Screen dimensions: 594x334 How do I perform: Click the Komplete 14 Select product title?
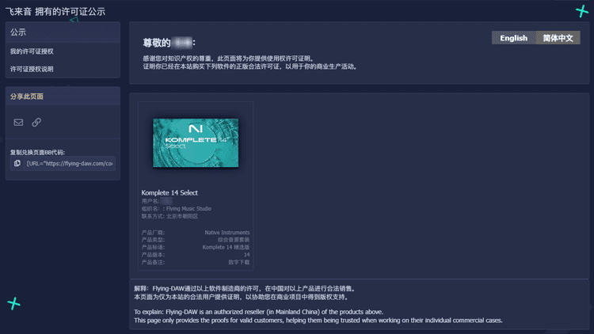click(169, 193)
